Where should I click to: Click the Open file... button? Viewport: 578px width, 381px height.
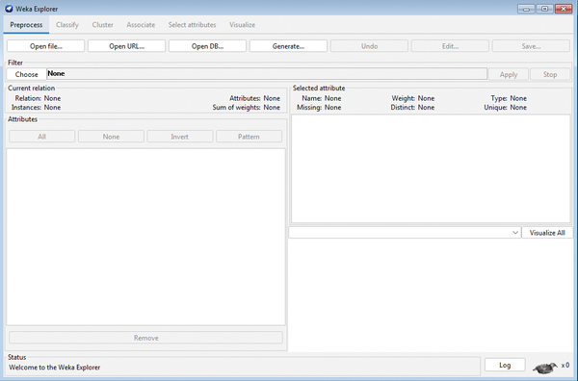pyautogui.click(x=45, y=46)
